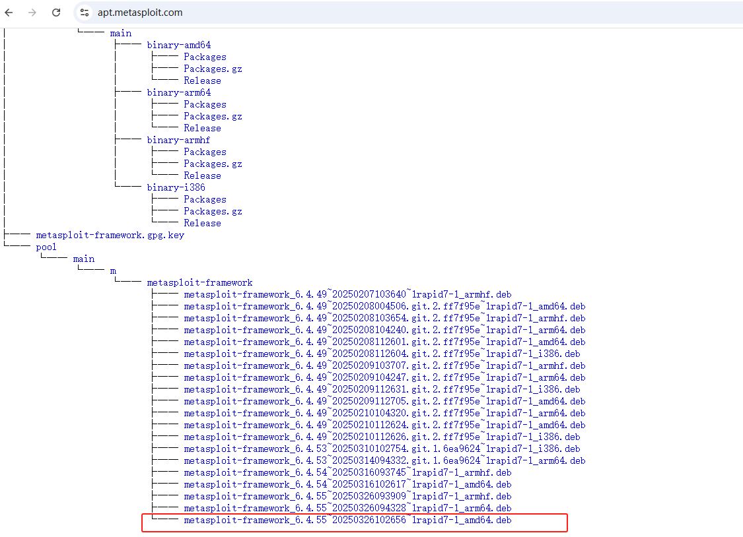This screenshot has height=537, width=743.
Task: Download Packages.gz under binary-armhf
Action: 213,164
